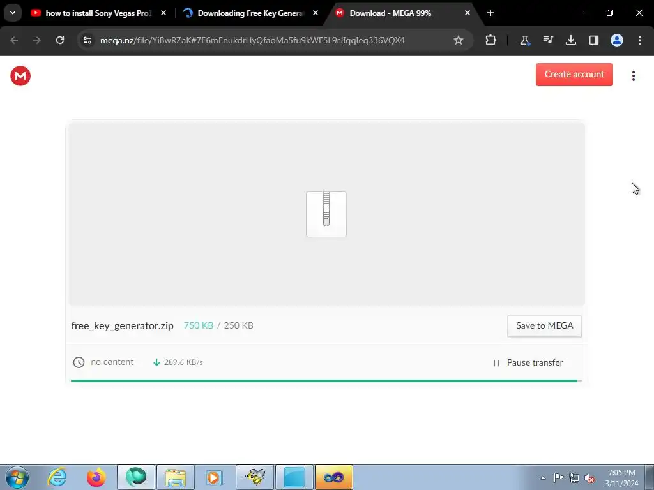Click the free_key_generator.zip file name
Screen dimensions: 654x490
122,326
